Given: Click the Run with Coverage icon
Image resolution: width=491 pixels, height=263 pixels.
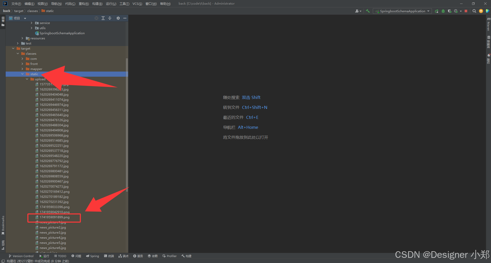Looking at the screenshot, I should [450, 11].
